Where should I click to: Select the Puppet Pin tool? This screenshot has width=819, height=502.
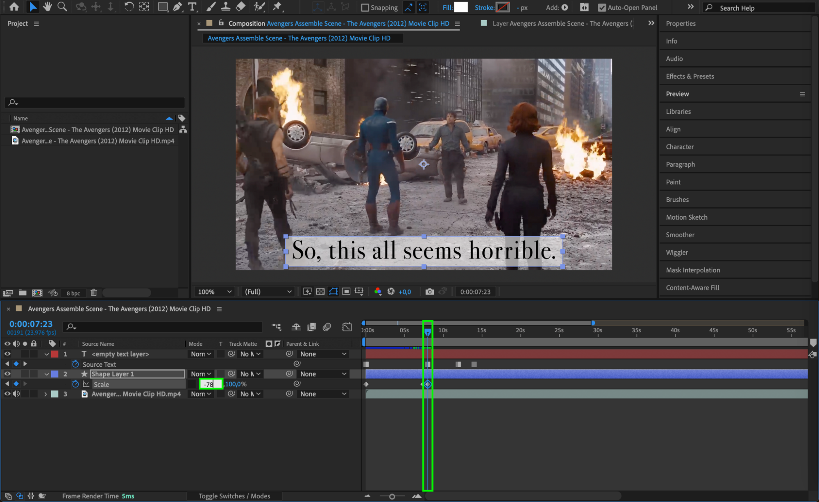coord(277,7)
